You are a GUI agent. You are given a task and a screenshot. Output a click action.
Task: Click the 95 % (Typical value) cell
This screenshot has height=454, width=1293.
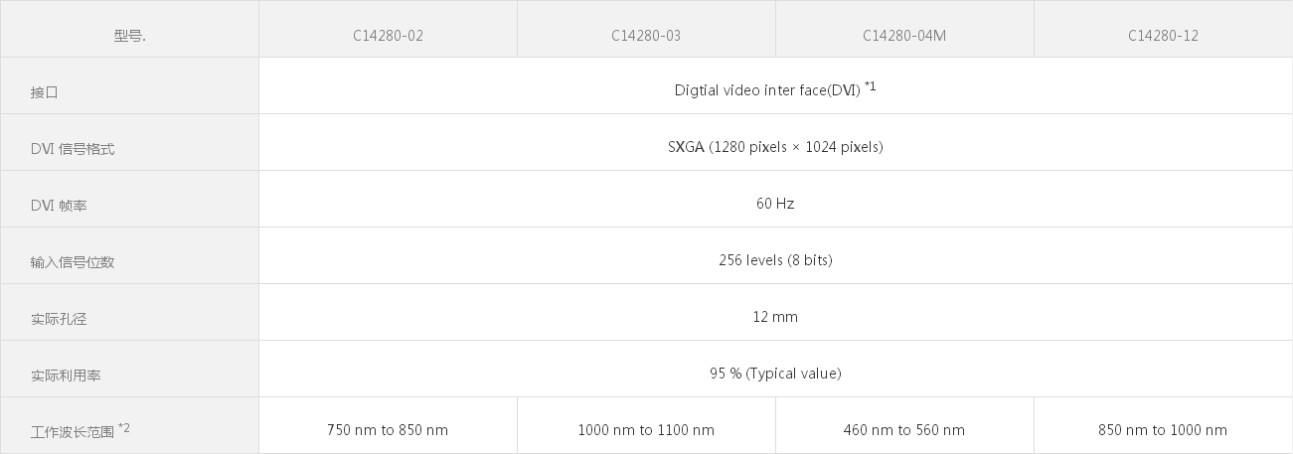click(775, 374)
